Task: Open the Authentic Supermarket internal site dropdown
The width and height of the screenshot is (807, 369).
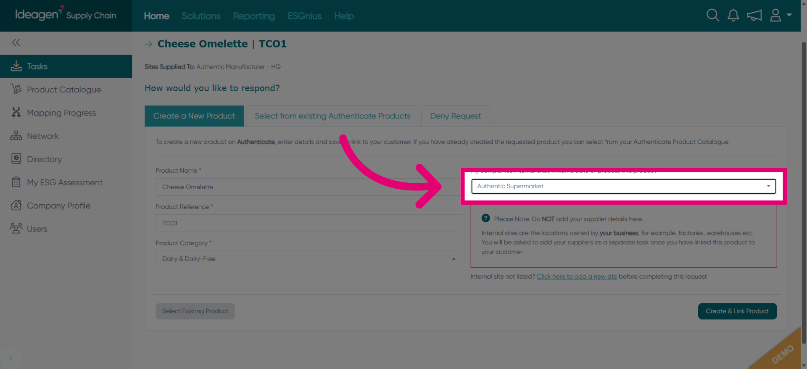Action: tap(623, 186)
